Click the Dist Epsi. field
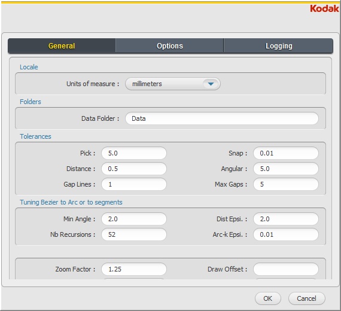 pos(286,219)
